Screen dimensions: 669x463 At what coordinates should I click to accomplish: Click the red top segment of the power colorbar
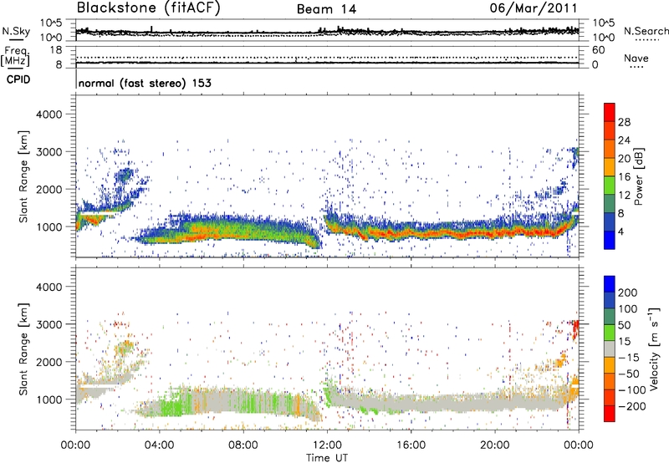pyautogui.click(x=610, y=112)
